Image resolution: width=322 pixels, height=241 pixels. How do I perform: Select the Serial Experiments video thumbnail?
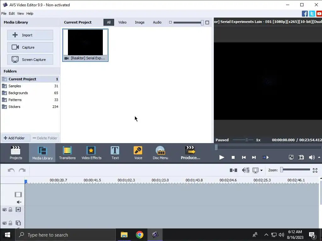tap(85, 45)
